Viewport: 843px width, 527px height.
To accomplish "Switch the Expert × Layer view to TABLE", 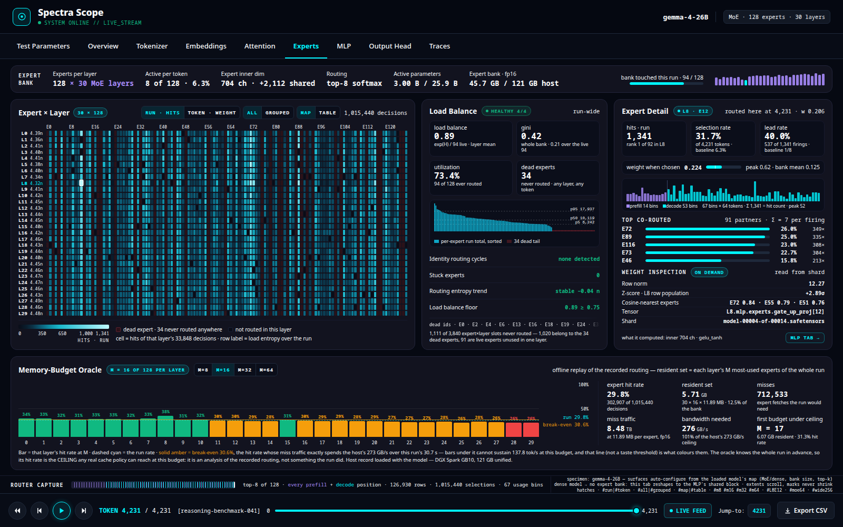I will click(327, 113).
